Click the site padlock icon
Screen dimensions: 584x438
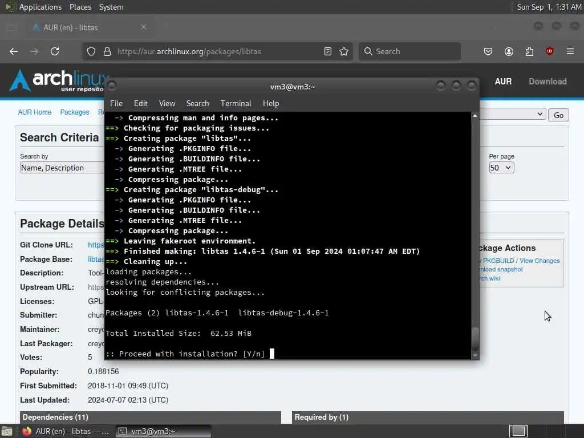pos(107,51)
